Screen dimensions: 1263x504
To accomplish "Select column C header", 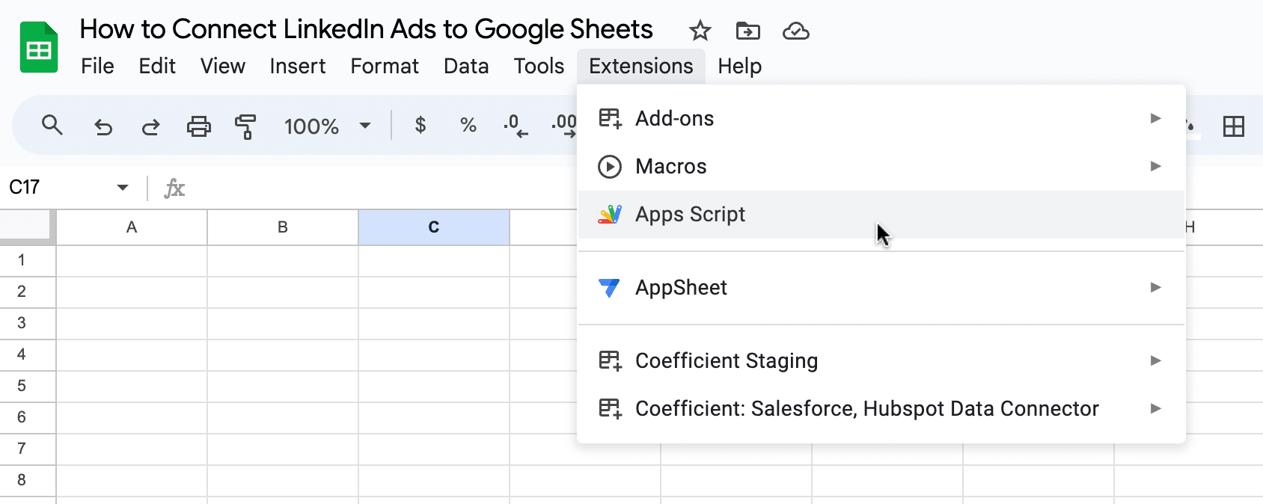I will point(434,227).
